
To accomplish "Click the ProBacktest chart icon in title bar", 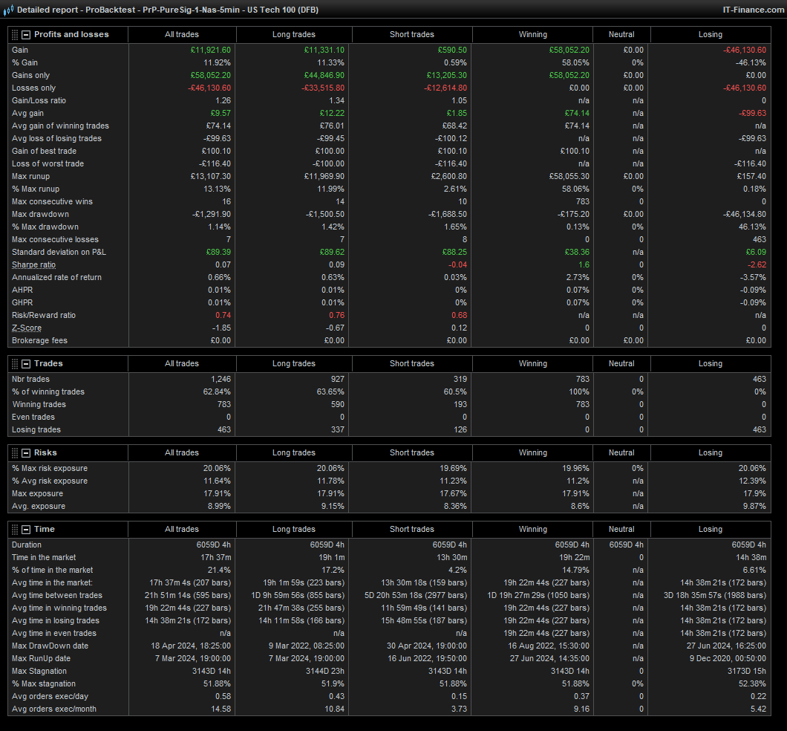I will 8,10.
